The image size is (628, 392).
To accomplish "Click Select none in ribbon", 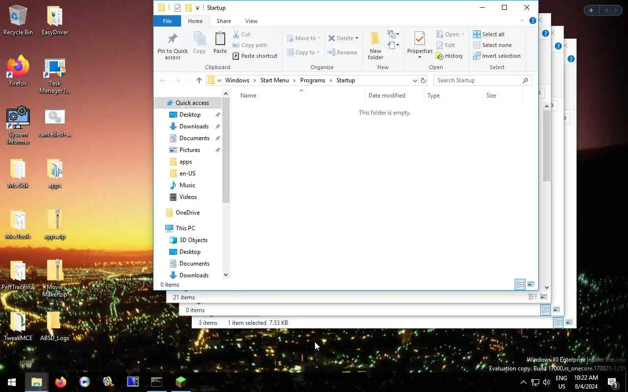I will (x=492, y=45).
